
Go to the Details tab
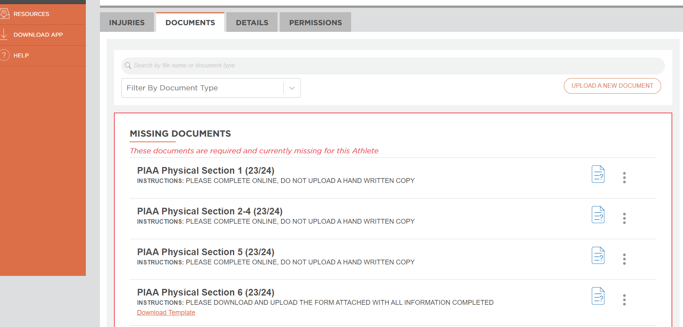click(252, 22)
